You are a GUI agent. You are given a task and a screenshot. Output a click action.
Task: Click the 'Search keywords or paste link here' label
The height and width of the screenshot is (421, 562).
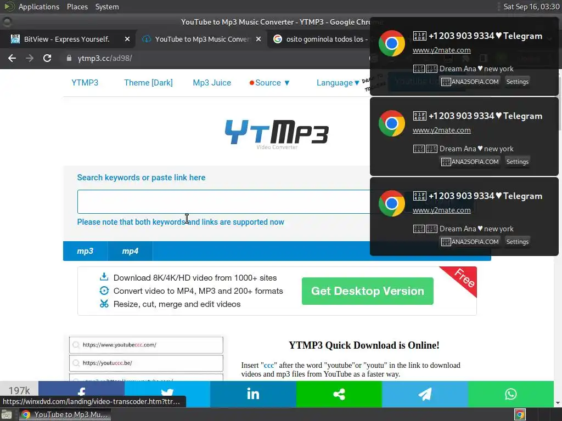point(141,178)
